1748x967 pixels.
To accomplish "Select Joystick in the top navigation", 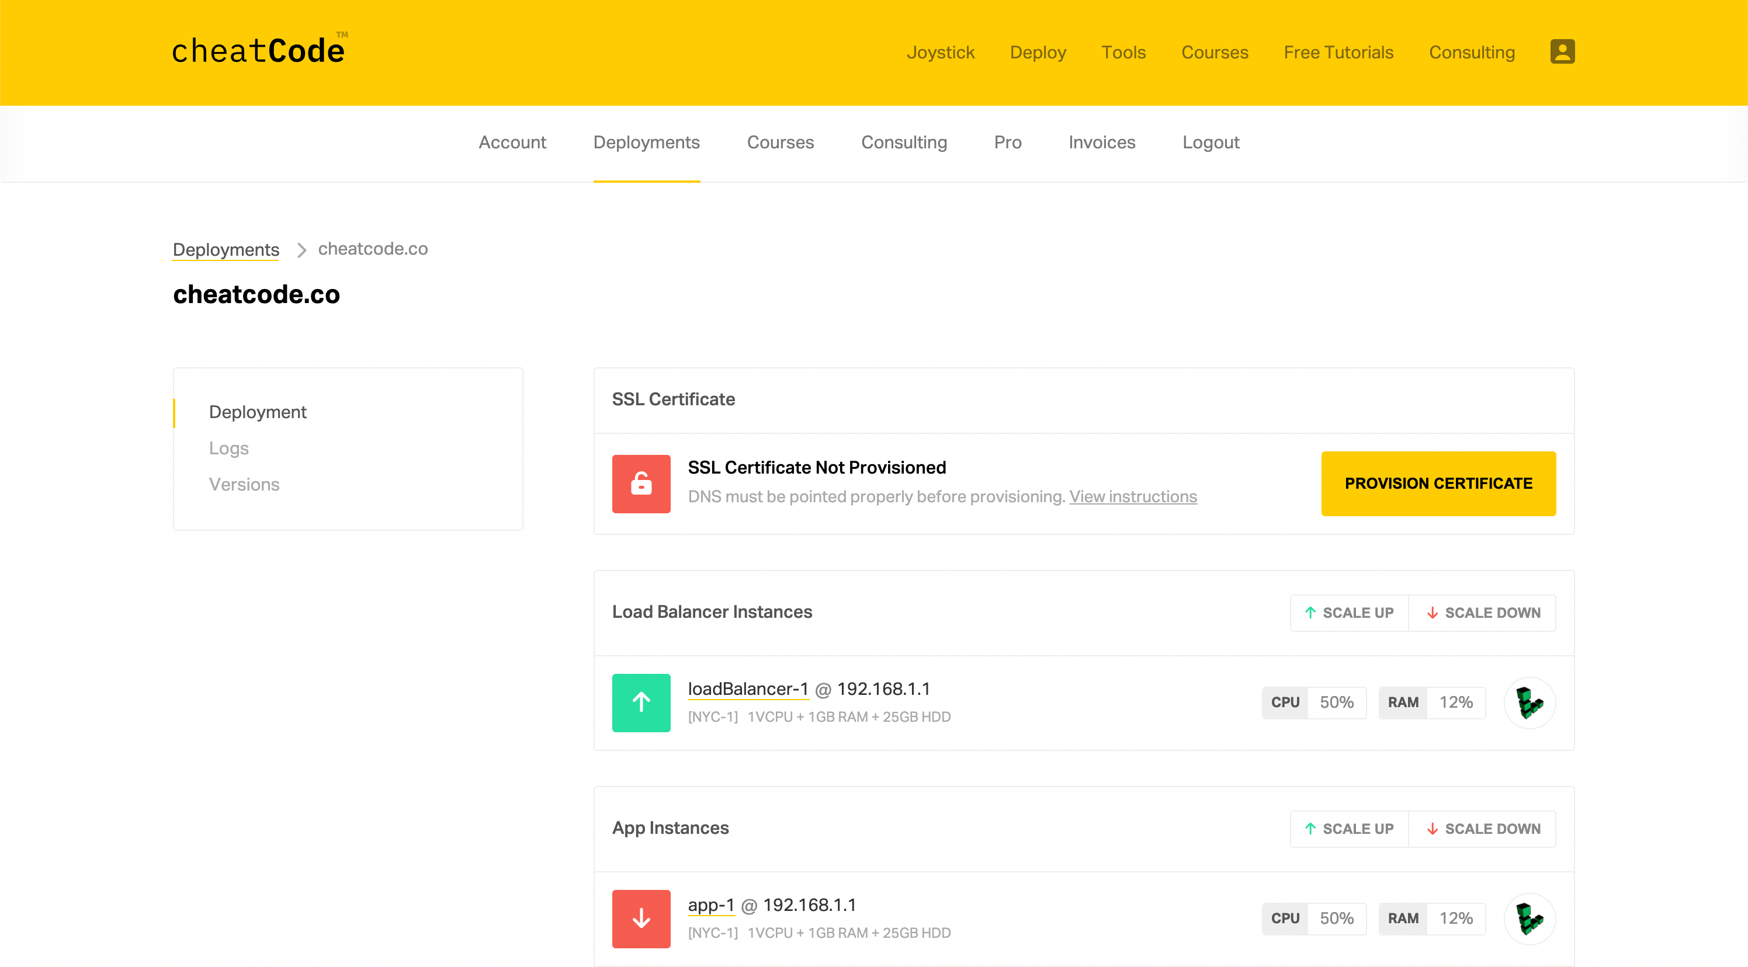I will tap(941, 52).
